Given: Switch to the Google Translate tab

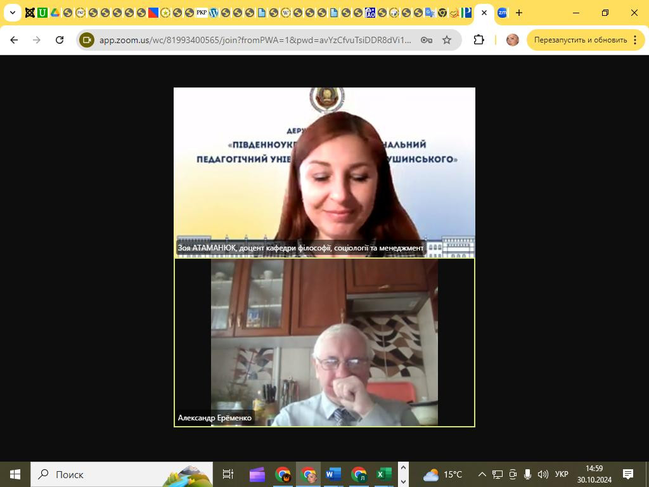Looking at the screenshot, I should pyautogui.click(x=430, y=13).
